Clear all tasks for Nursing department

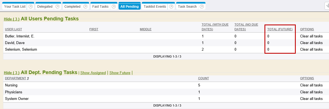pos(311,85)
